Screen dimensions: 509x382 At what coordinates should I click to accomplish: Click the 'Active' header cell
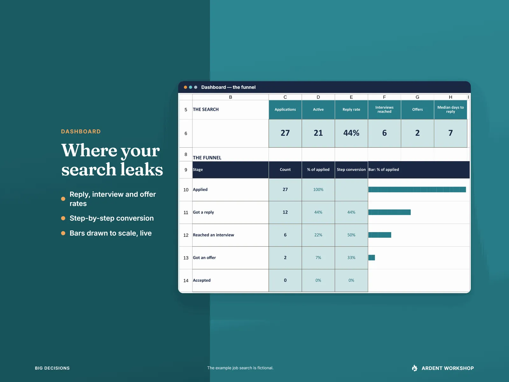(318, 110)
